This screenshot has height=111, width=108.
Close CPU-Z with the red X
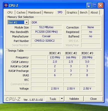pyautogui.click(x=100, y=5)
